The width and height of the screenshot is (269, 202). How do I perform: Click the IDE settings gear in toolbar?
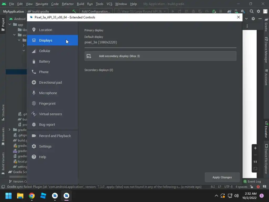[258, 11]
